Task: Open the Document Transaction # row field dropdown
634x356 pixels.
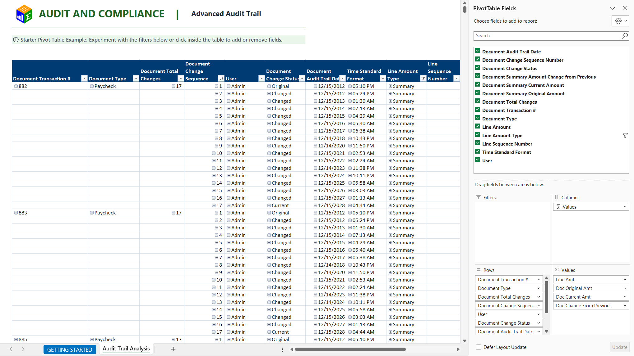Action: (x=539, y=280)
